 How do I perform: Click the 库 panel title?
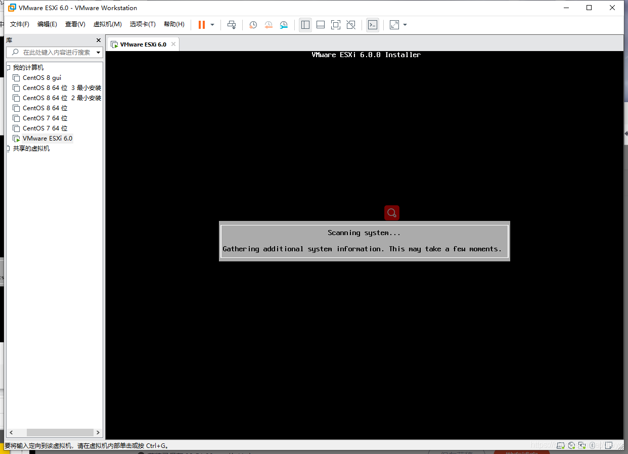click(x=9, y=40)
